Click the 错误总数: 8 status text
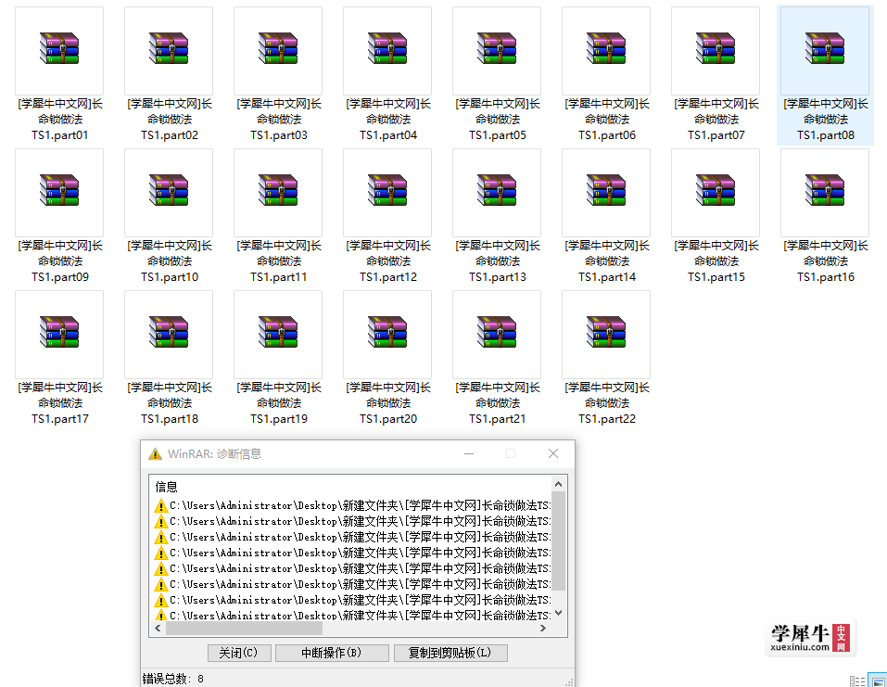Viewport: 887px width, 687px height. pos(173,679)
